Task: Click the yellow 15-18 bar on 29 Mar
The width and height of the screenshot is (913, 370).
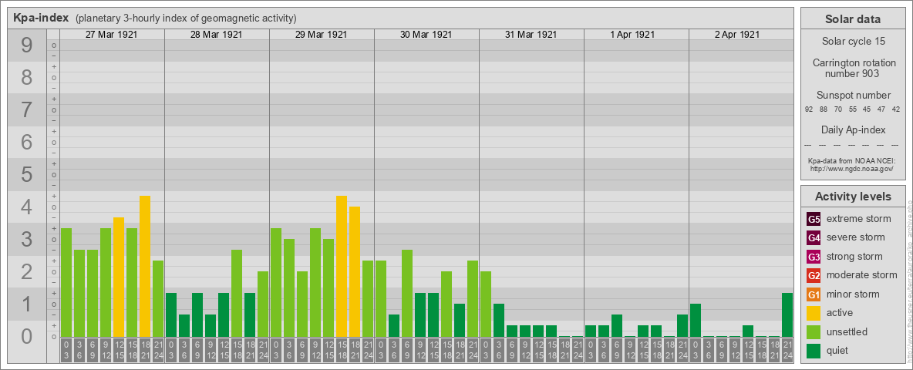Action: tap(342, 267)
